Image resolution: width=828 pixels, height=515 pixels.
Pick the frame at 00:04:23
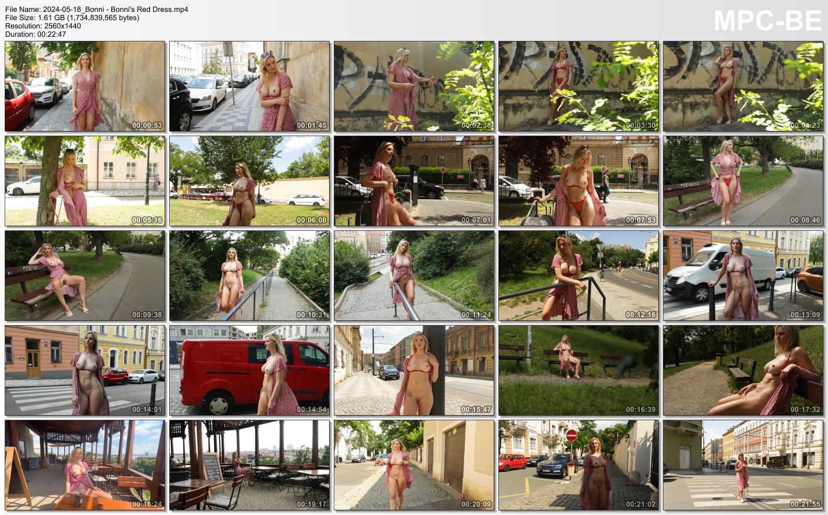tap(743, 86)
